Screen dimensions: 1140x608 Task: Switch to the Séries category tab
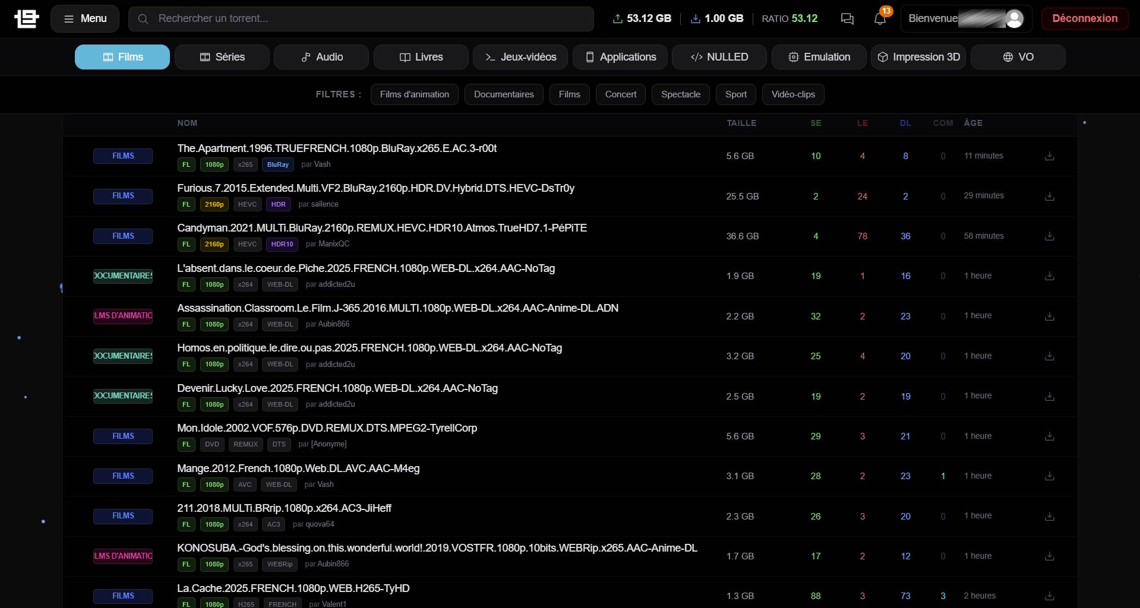222,57
